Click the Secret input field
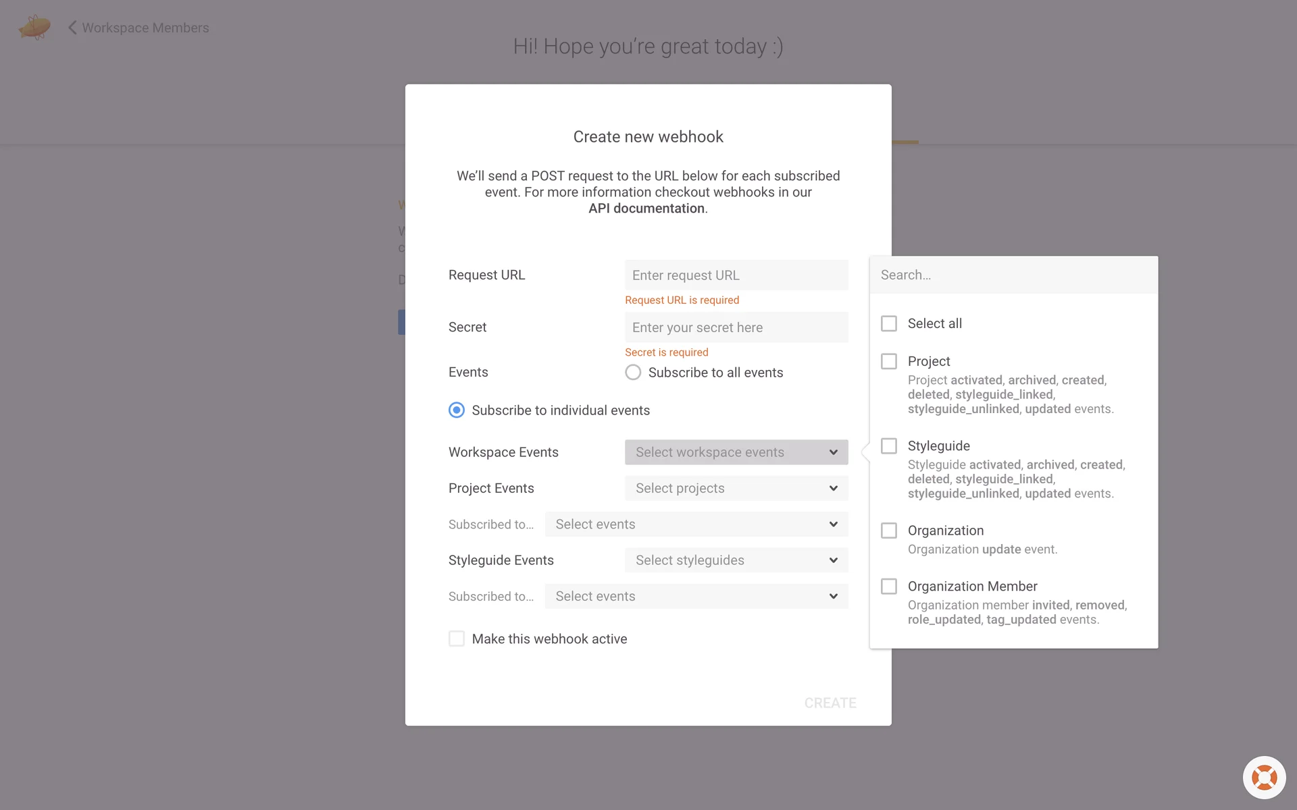The width and height of the screenshot is (1297, 810). [x=736, y=327]
